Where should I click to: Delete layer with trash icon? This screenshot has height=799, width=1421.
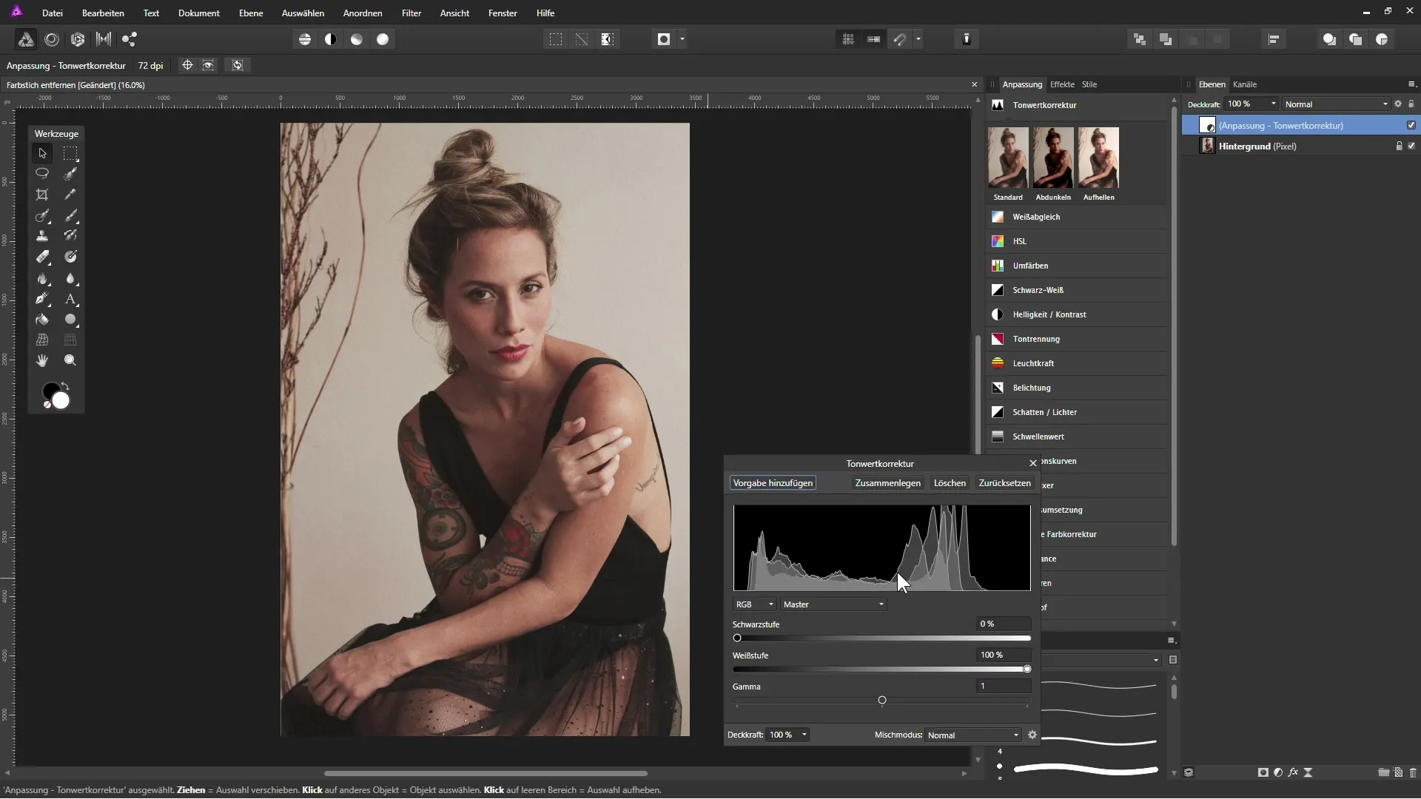(1413, 772)
